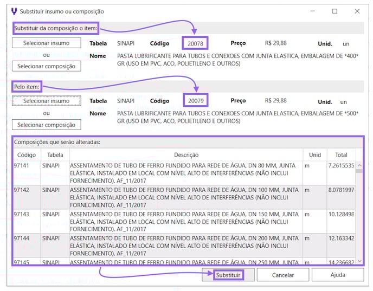373x291 pixels.
Task: Click total value 7.2615535
Action: point(341,165)
